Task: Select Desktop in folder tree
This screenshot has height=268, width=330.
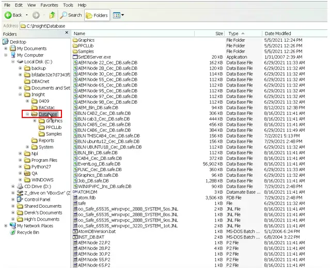Action: (18, 42)
